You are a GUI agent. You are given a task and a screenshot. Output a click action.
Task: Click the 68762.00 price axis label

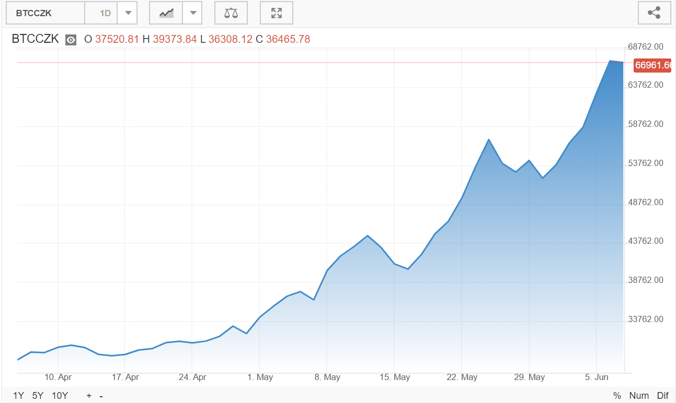(645, 46)
